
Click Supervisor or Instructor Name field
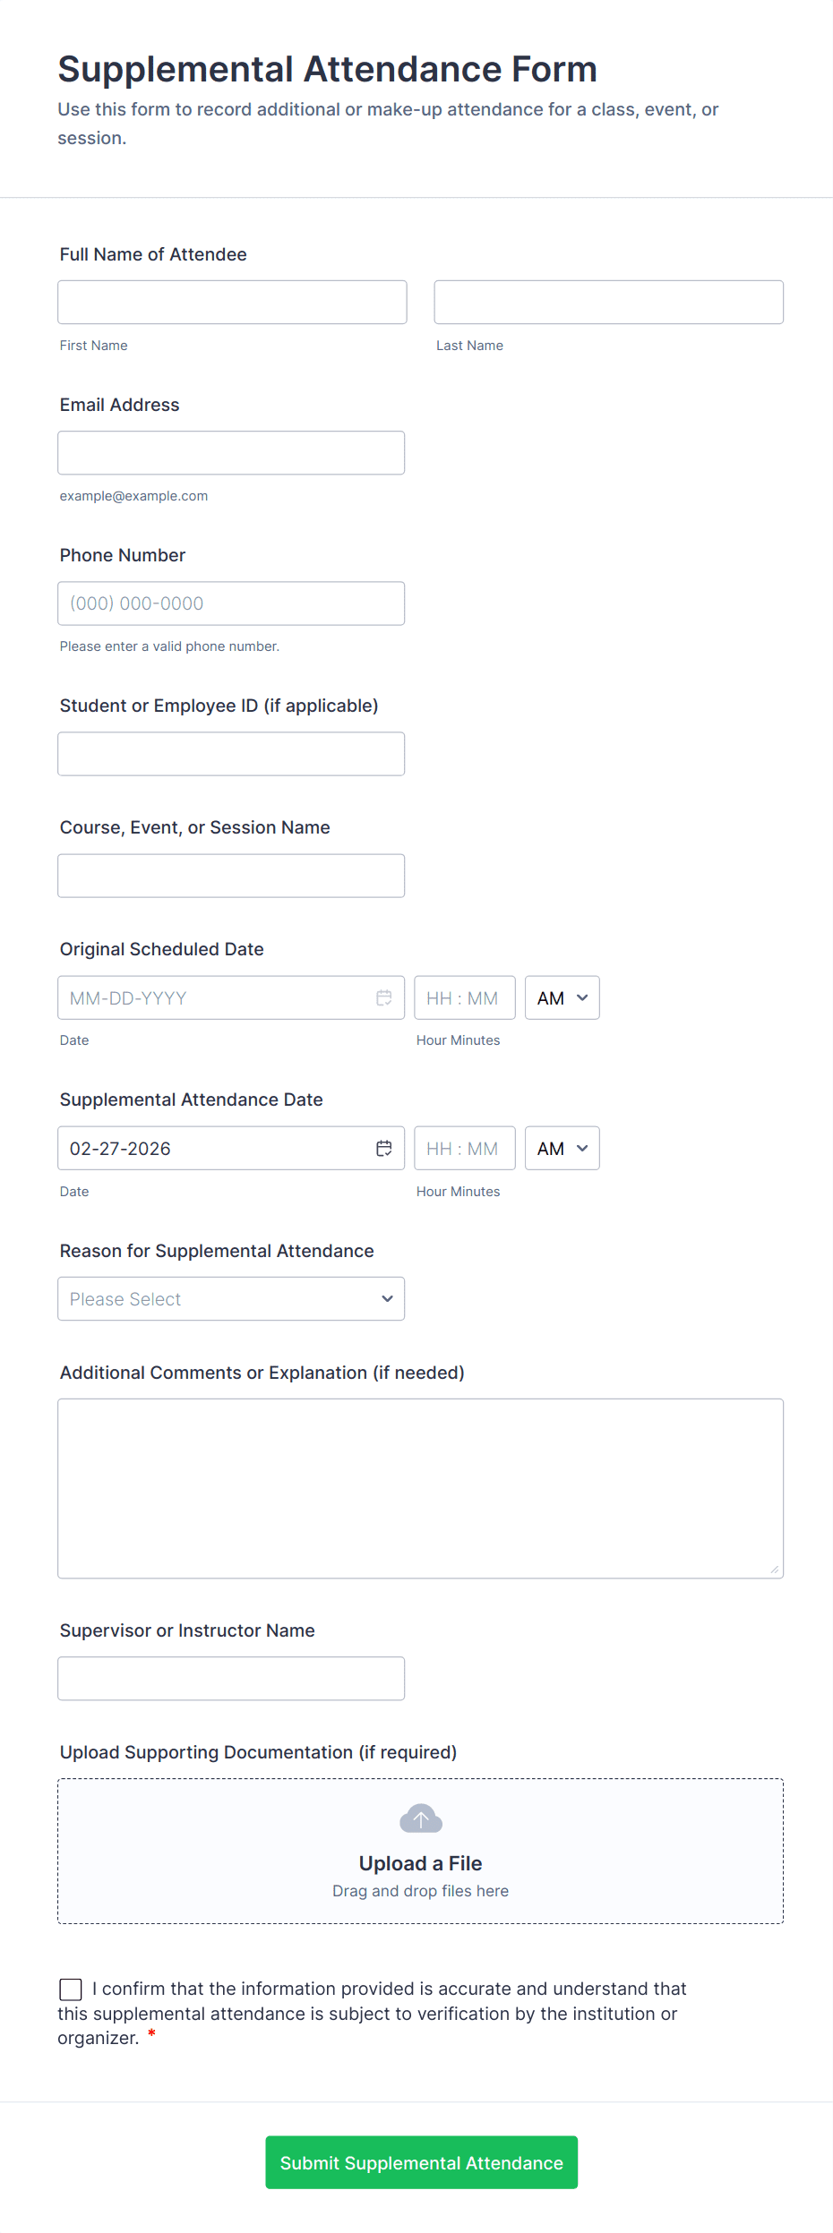(x=231, y=1679)
